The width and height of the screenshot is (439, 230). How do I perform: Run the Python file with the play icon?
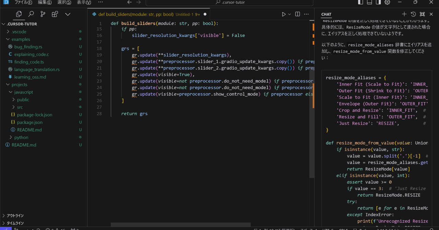(x=284, y=14)
